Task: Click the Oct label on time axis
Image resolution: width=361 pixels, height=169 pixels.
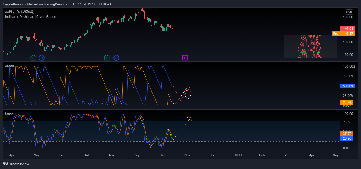Action: coord(162,155)
